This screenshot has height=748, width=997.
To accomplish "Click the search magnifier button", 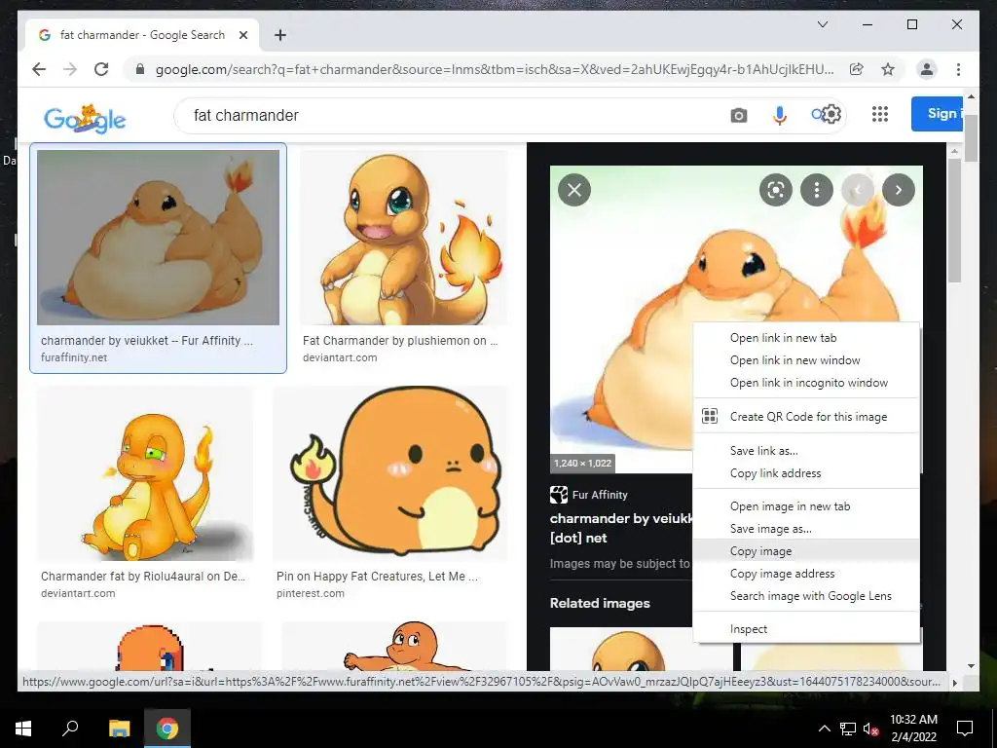I will click(x=817, y=115).
